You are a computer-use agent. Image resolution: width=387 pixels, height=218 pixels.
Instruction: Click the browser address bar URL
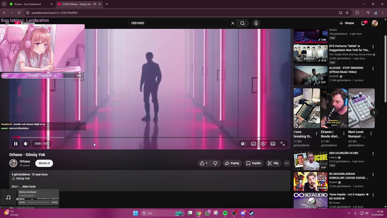[x=54, y=13]
